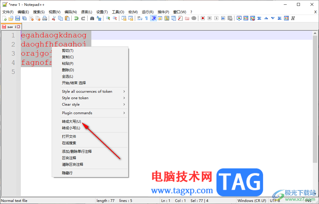Click the italic H toolbar icon
Viewport: 319px width, 204px height.
point(293,18)
